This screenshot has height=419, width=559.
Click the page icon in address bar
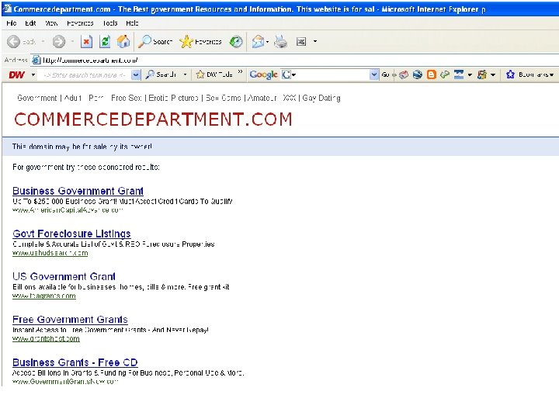(x=36, y=61)
